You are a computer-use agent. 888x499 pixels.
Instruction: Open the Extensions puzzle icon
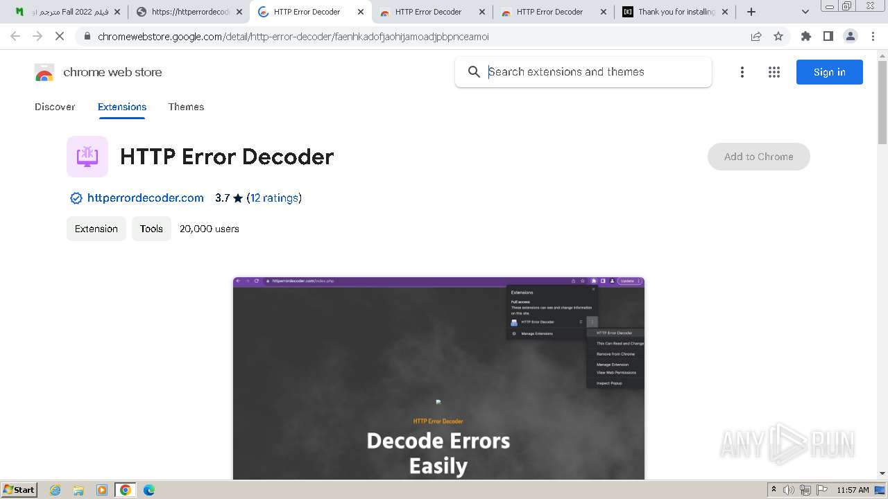coord(806,36)
